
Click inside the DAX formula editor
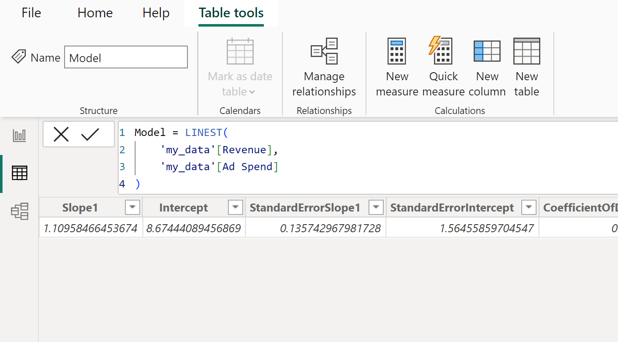pos(367,158)
